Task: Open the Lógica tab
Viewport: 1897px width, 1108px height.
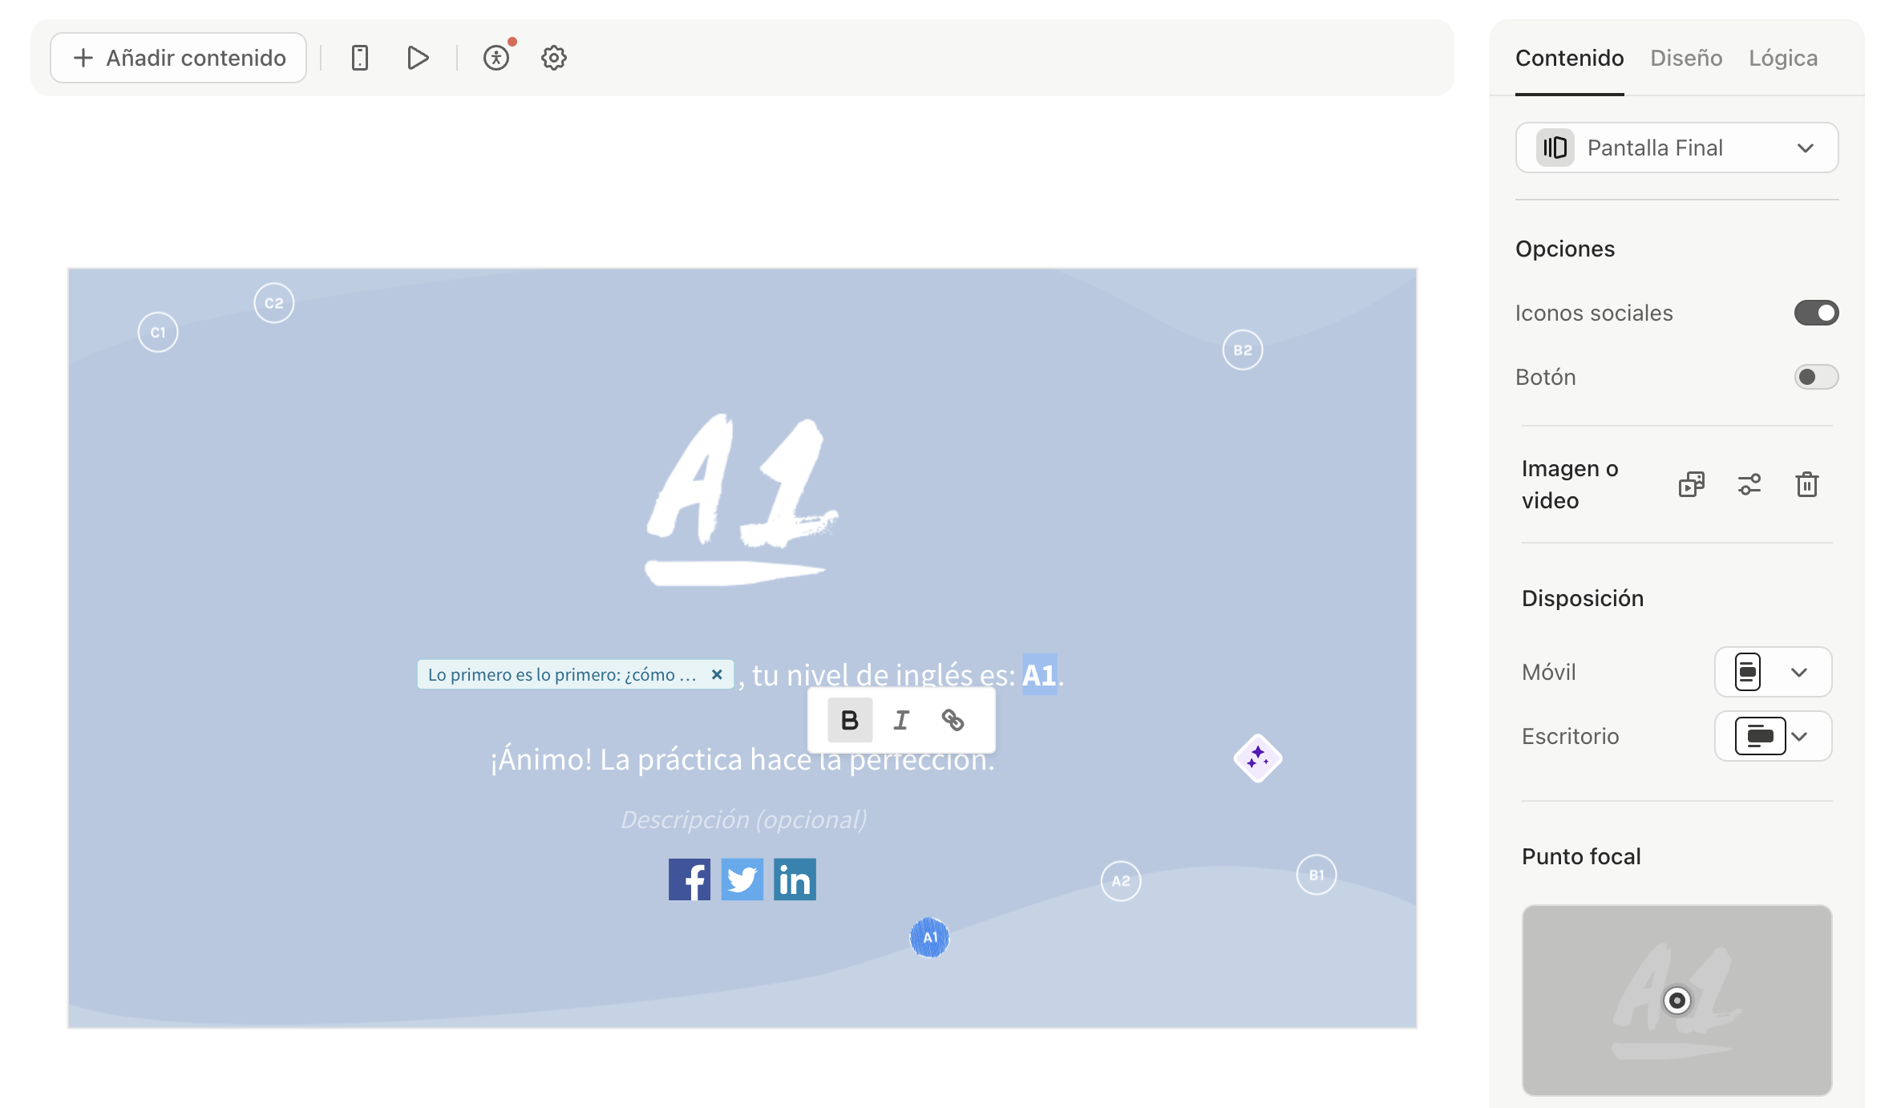Action: [x=1782, y=57]
